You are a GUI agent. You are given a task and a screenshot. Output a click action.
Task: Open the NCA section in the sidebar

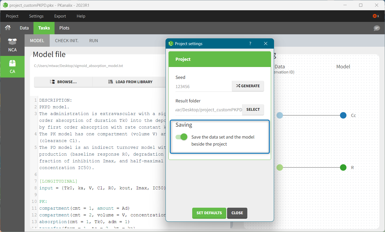(x=12, y=45)
